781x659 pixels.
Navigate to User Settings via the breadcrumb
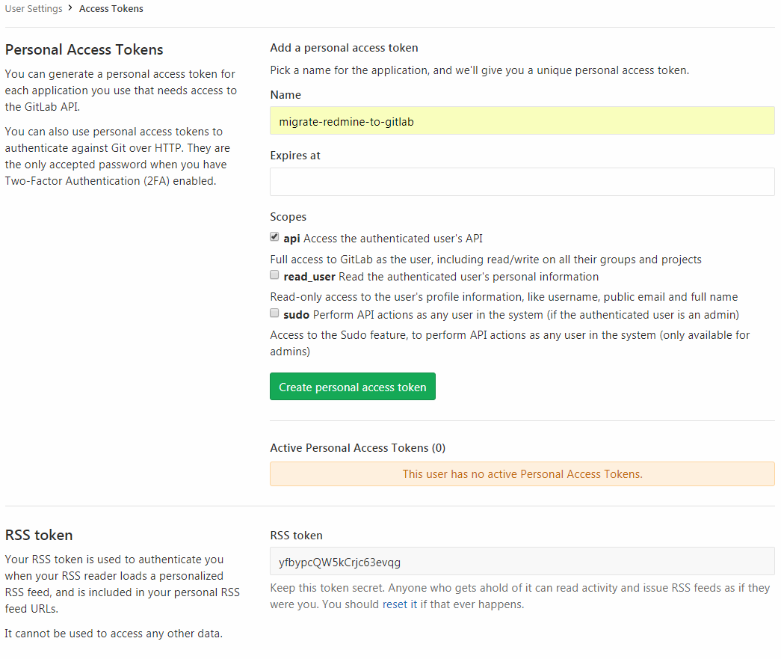click(33, 8)
